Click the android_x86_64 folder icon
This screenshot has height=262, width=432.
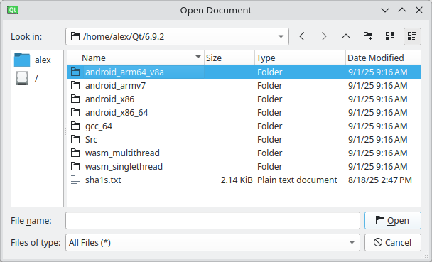[75, 113]
